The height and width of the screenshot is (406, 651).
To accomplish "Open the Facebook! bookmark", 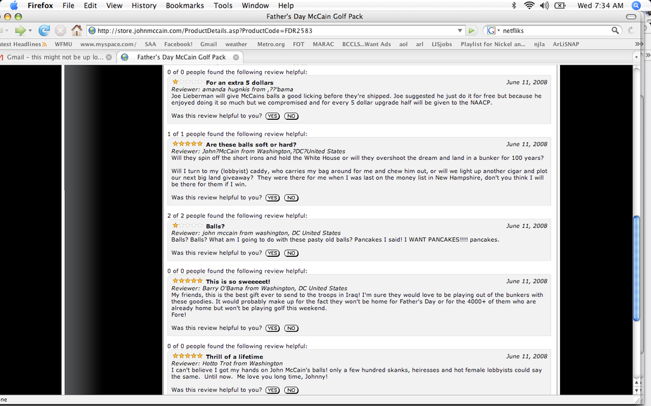I will point(178,44).
